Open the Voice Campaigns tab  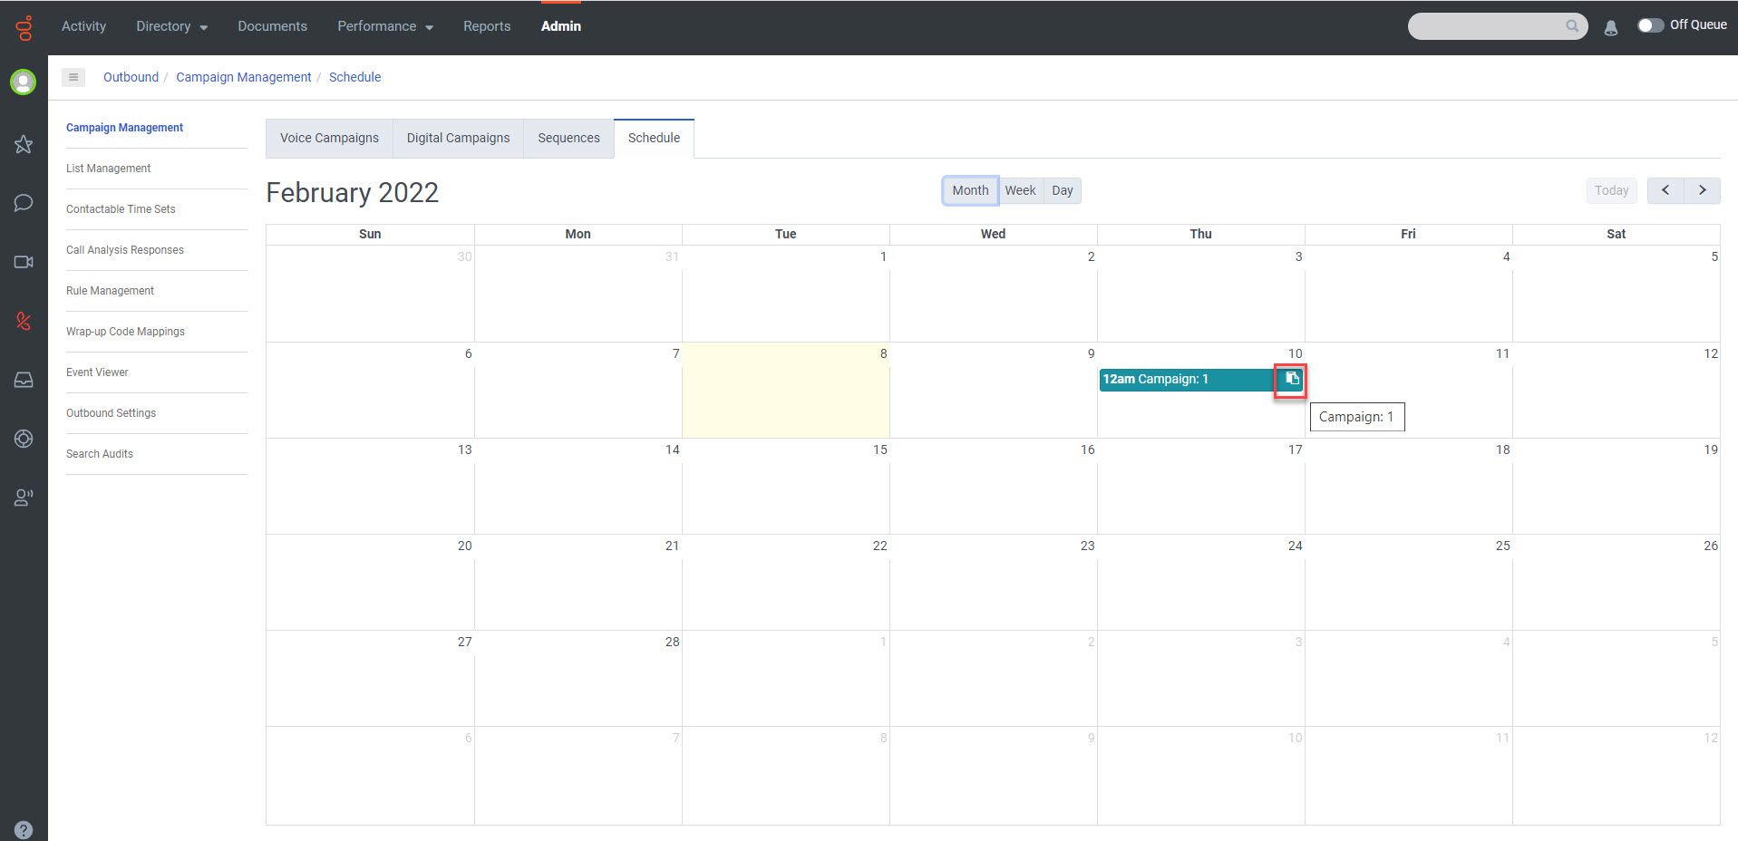coord(329,138)
